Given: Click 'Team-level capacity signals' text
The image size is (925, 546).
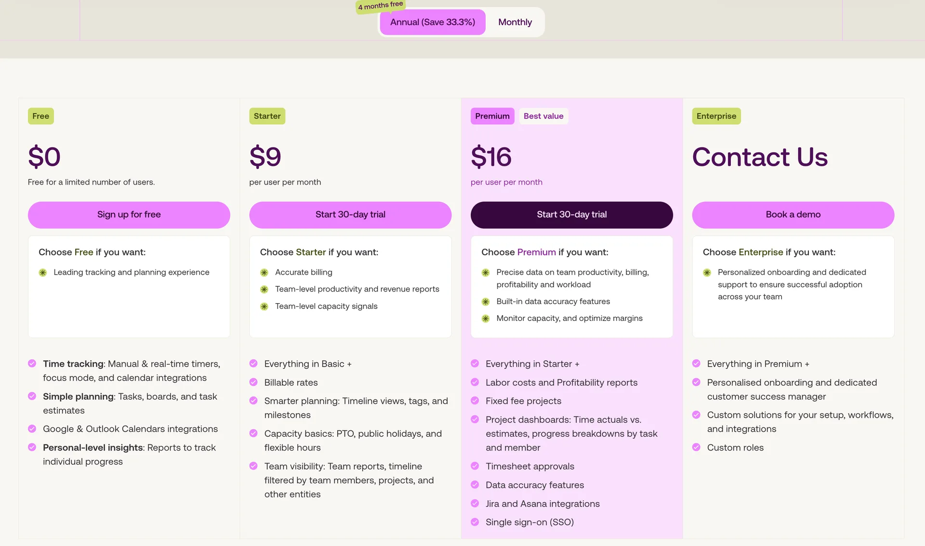Looking at the screenshot, I should coord(326,306).
